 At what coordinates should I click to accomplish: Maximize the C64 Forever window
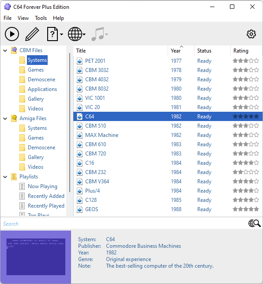tap(232, 7)
